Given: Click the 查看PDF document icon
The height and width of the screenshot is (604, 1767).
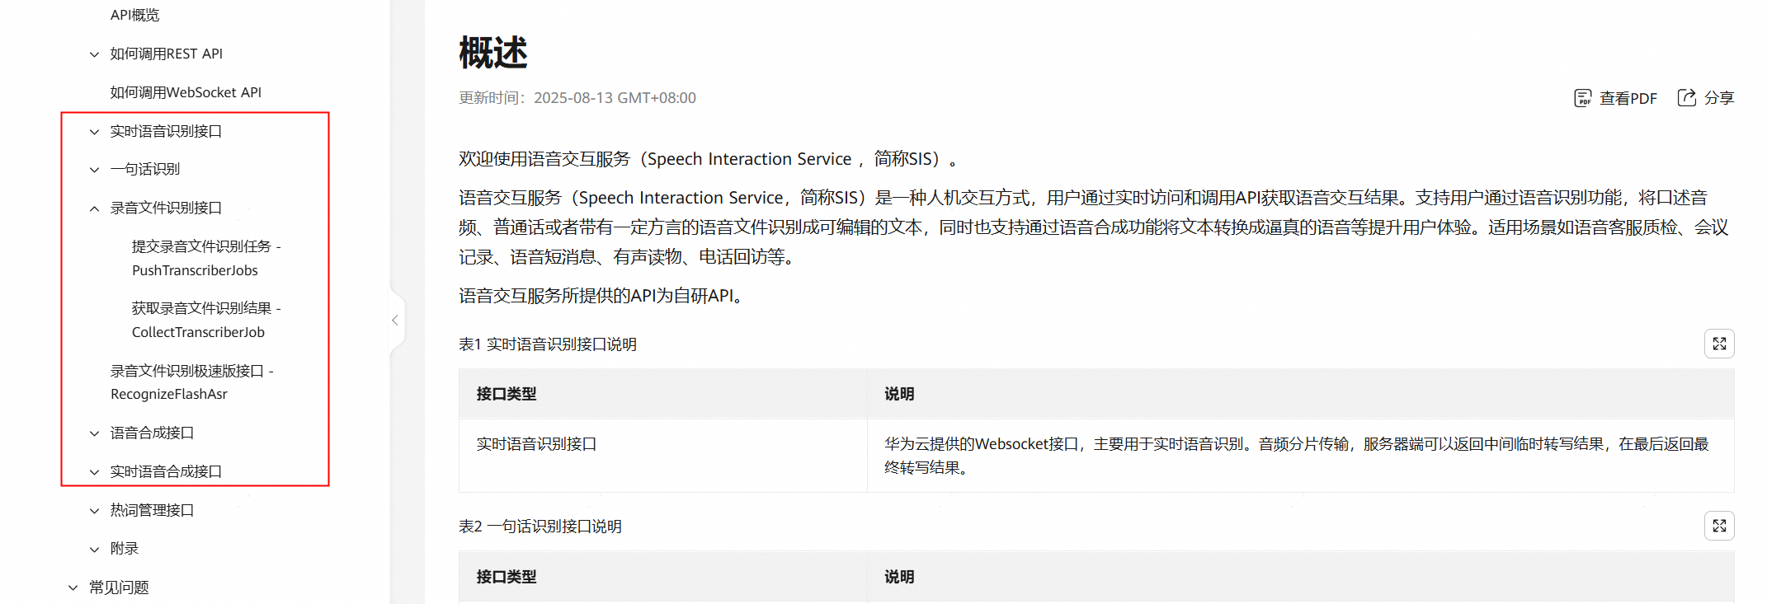Looking at the screenshot, I should coord(1582,98).
